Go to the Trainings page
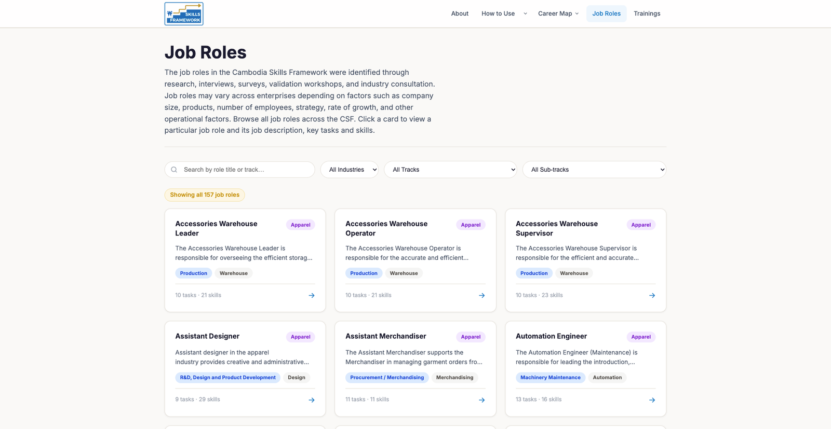The width and height of the screenshot is (831, 429). [647, 14]
